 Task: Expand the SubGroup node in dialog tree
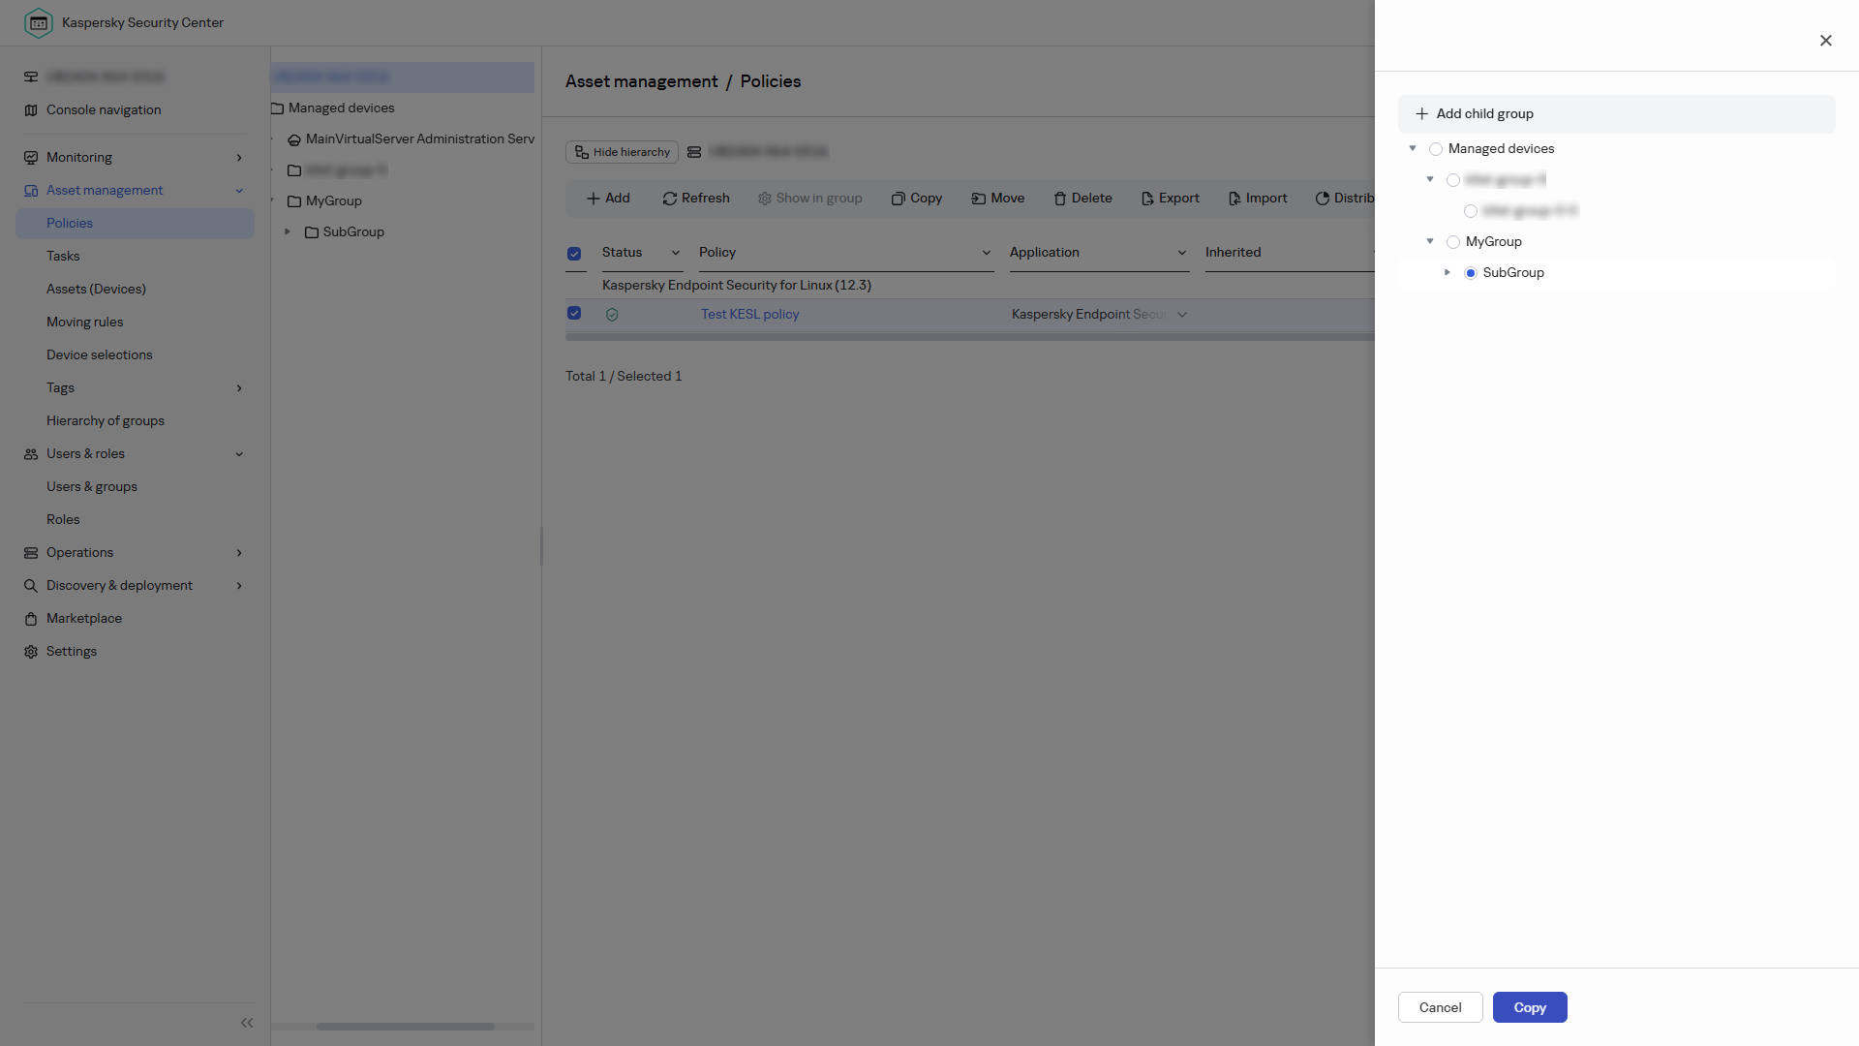coord(1448,272)
